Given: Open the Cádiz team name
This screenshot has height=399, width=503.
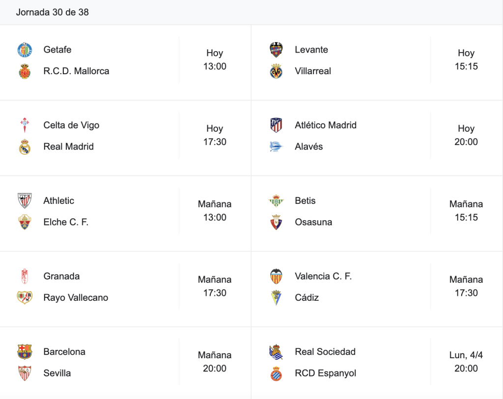Looking at the screenshot, I should click(x=307, y=298).
